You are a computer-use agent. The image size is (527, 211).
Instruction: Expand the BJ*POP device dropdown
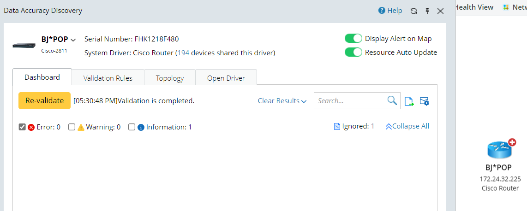coord(73,40)
